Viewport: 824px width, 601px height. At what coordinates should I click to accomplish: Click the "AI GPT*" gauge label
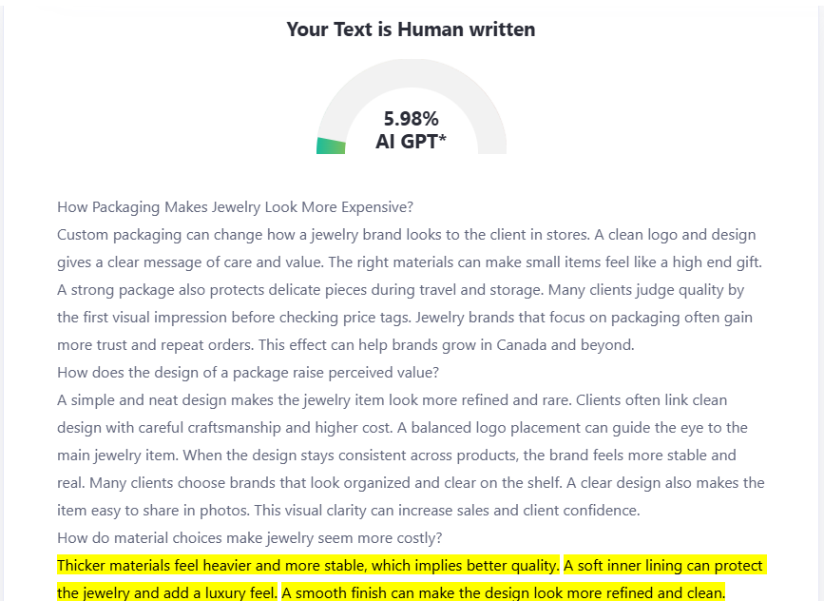click(411, 143)
